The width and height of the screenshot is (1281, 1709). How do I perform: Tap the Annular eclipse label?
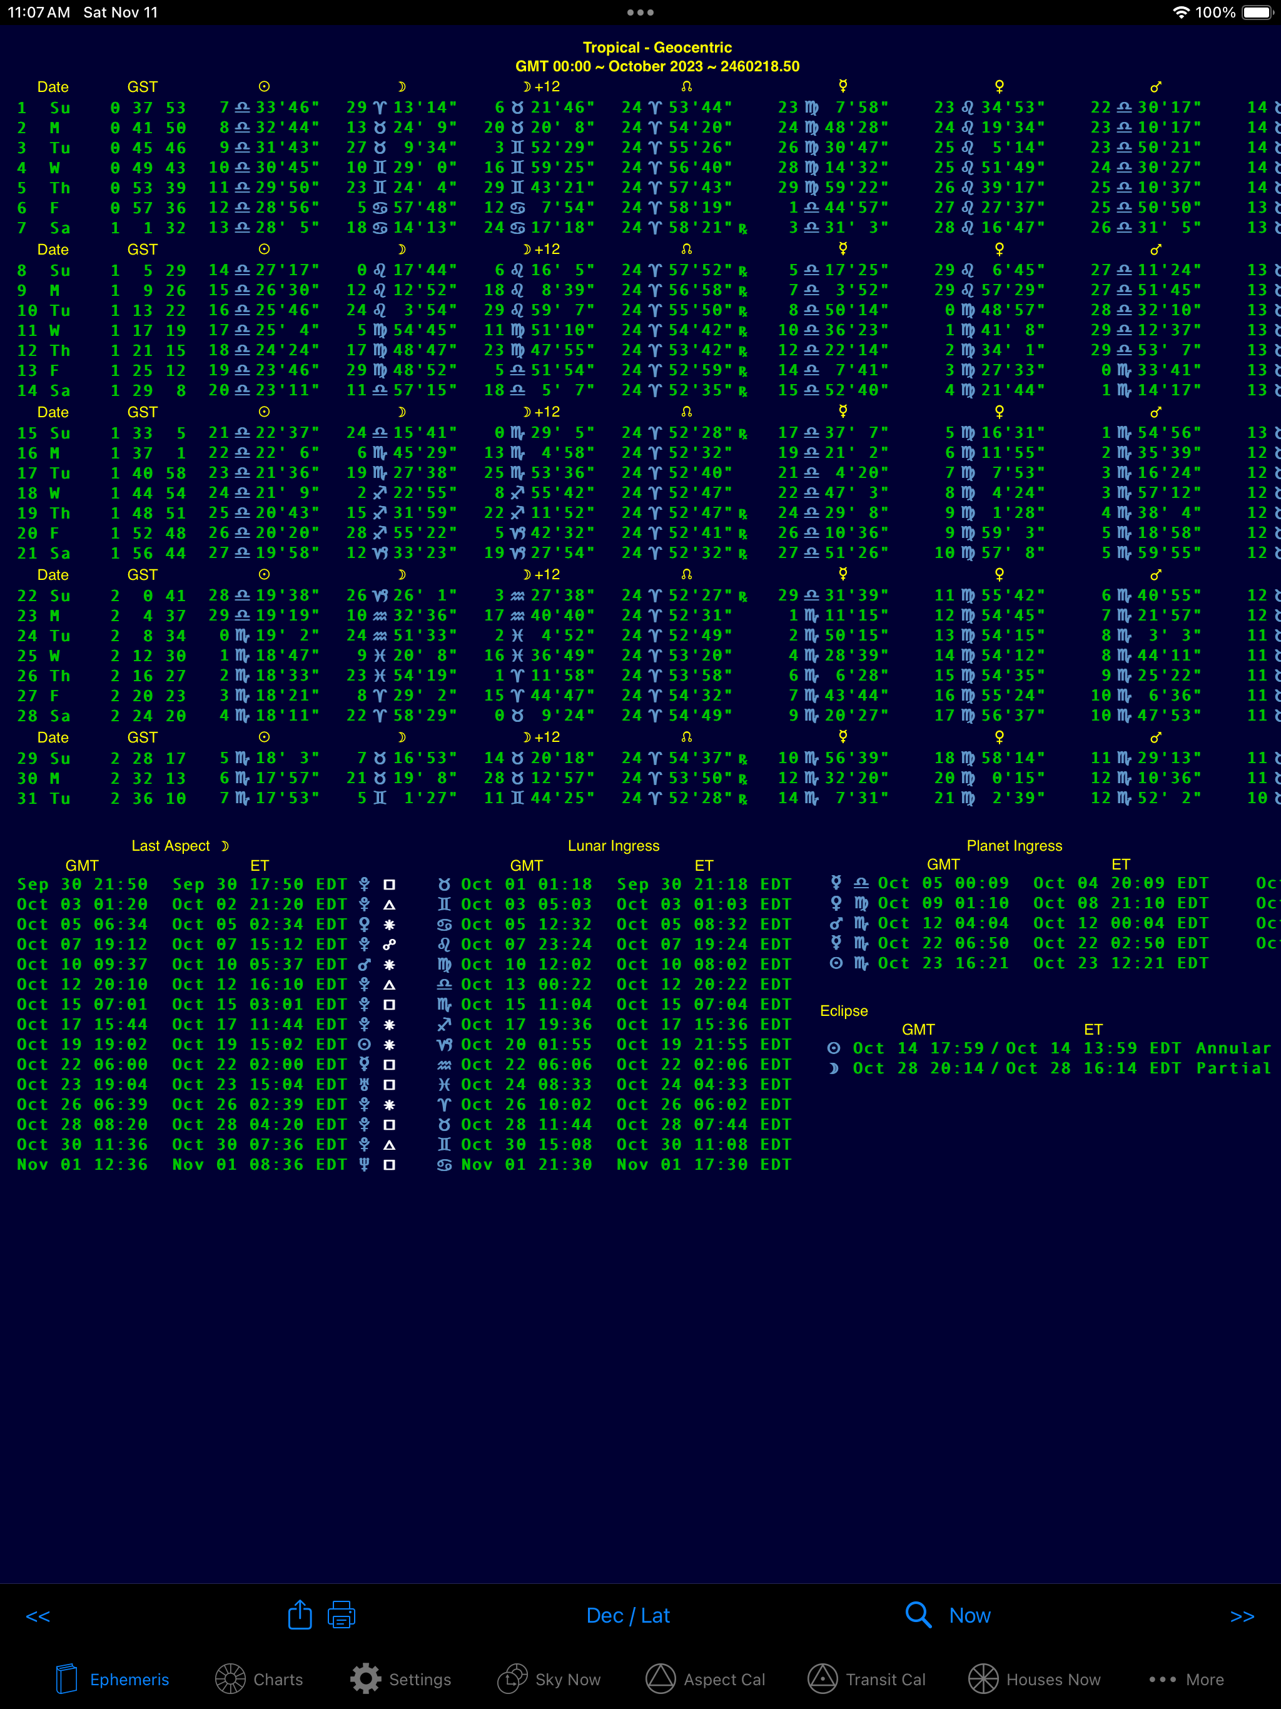(x=1233, y=1048)
